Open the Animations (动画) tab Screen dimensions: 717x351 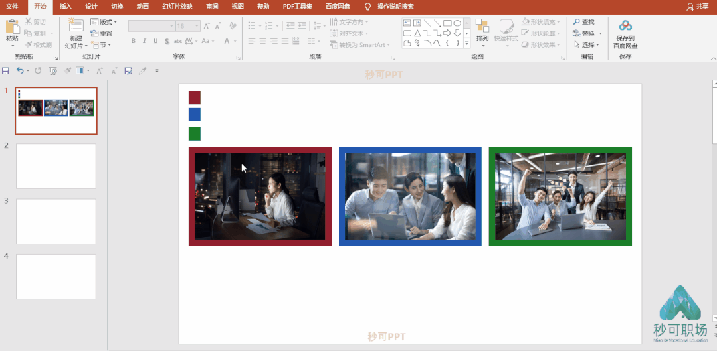click(143, 7)
